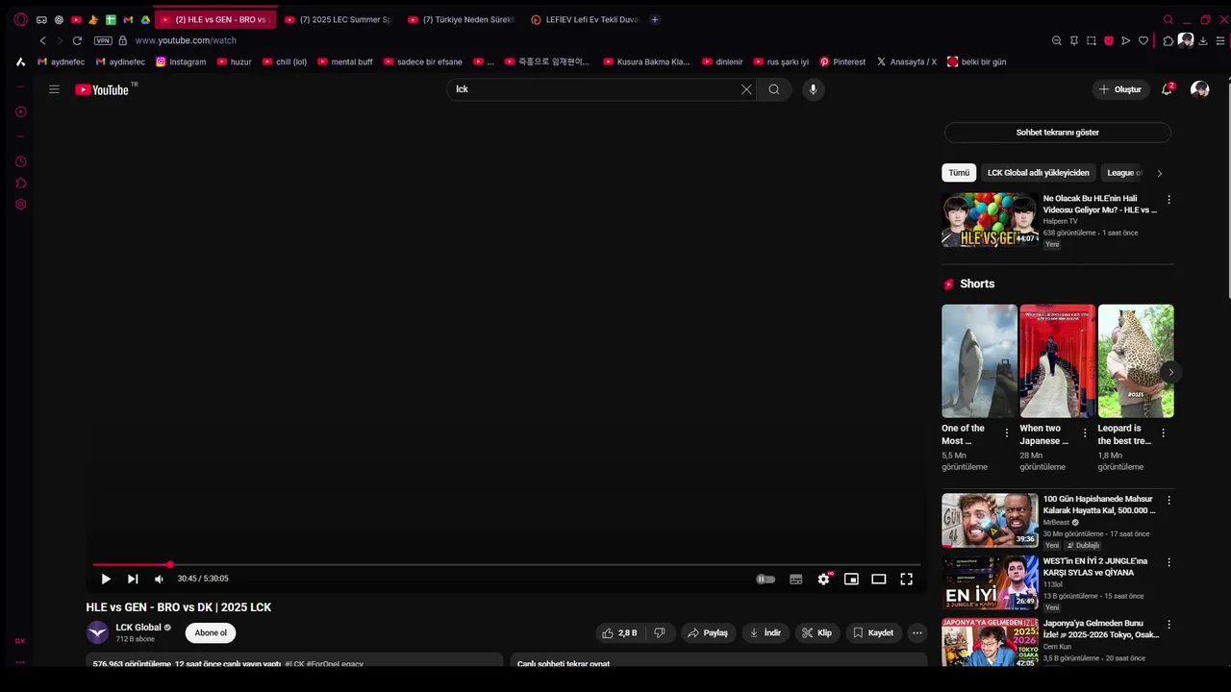Open options for WEST'in EN İYİ video
Viewport: 1231px width, 692px height.
(1169, 562)
